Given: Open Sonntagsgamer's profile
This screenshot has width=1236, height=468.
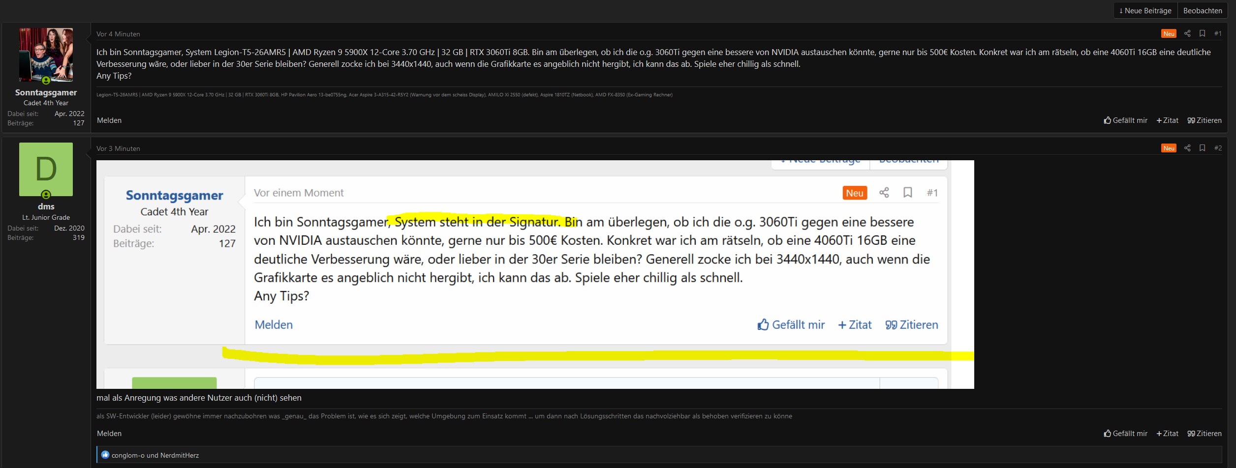Looking at the screenshot, I should click(x=45, y=92).
